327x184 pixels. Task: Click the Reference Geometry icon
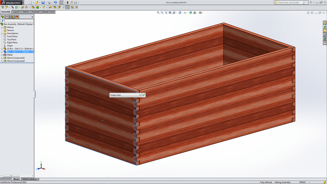tap(43, 7)
